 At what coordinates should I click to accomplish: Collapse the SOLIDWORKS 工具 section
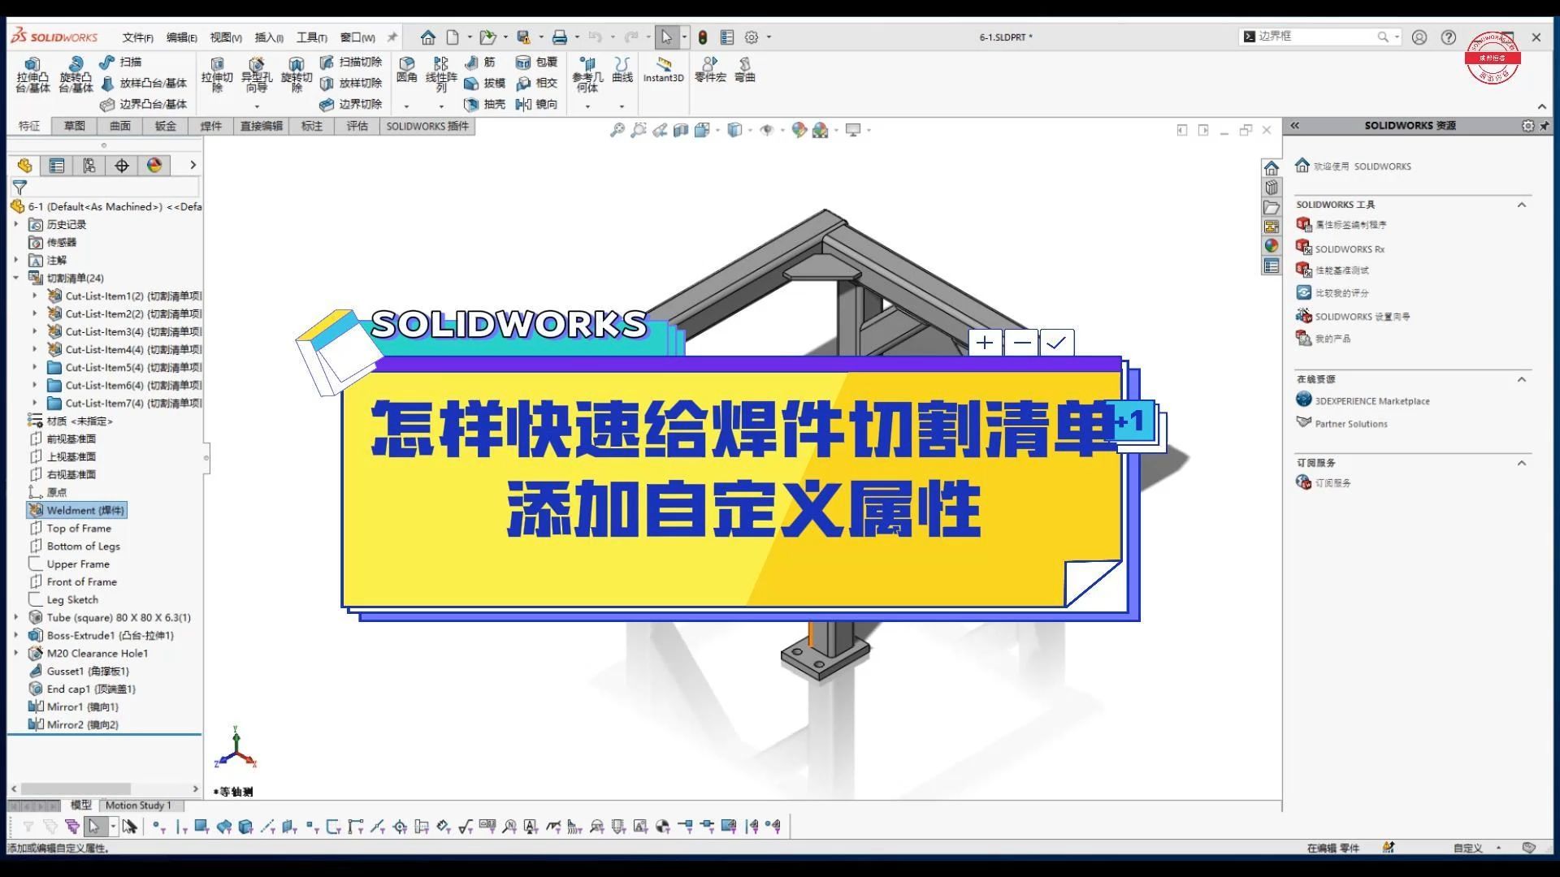click(x=1522, y=205)
